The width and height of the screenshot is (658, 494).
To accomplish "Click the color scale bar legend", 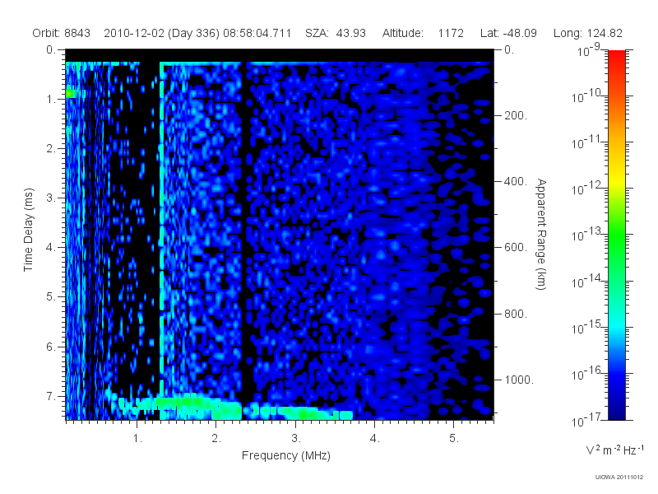I will (617, 235).
